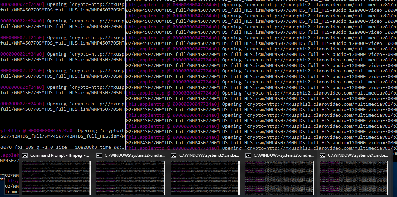397x197 pixels.
Task: Click the 'WMP4S07742MTDS_full_HLS.ism' path line
Action: pos(62,136)
